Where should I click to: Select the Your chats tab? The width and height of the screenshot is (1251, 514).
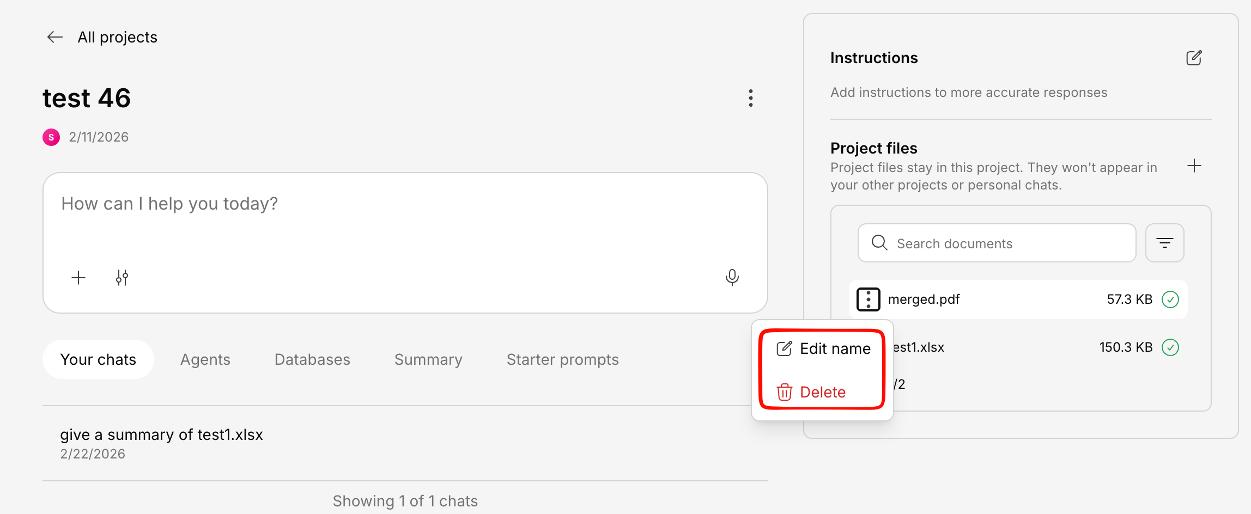point(98,359)
